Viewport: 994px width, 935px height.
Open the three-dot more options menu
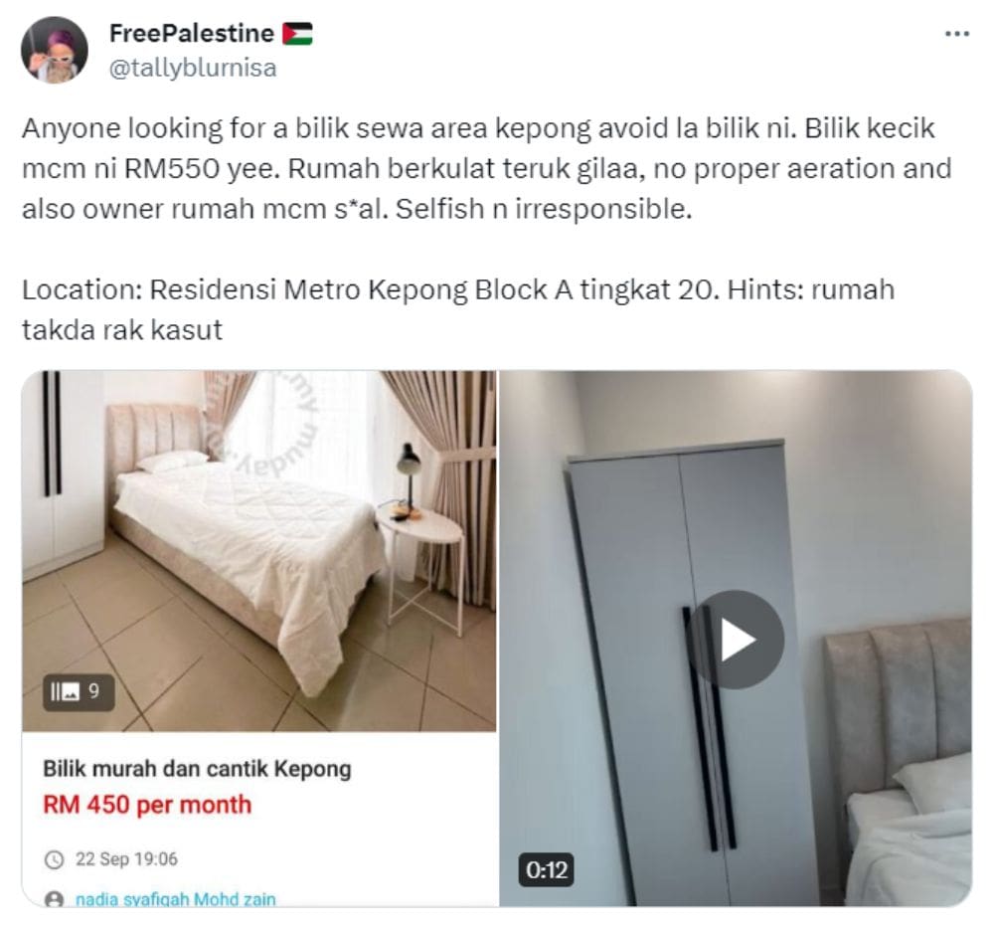tap(956, 34)
